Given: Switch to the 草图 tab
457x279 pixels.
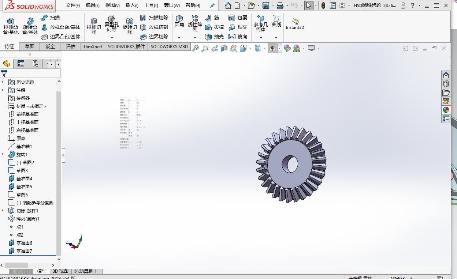Looking at the screenshot, I should click(30, 46).
